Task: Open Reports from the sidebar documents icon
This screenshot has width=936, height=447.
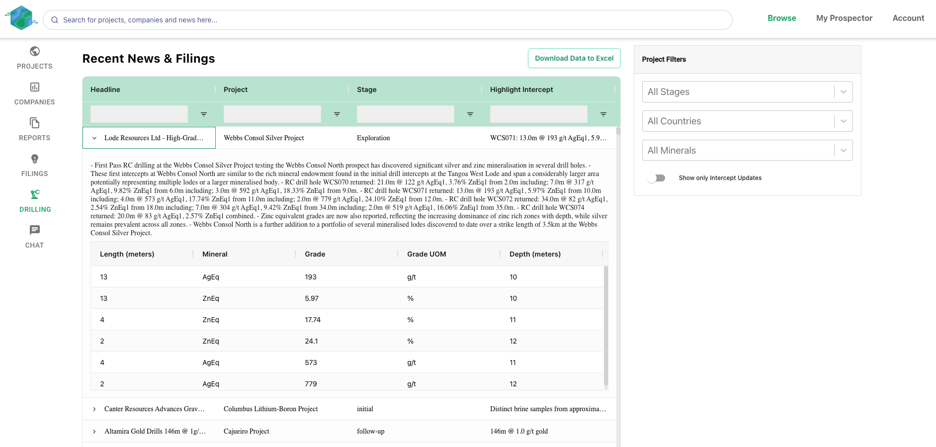Action: (x=35, y=123)
